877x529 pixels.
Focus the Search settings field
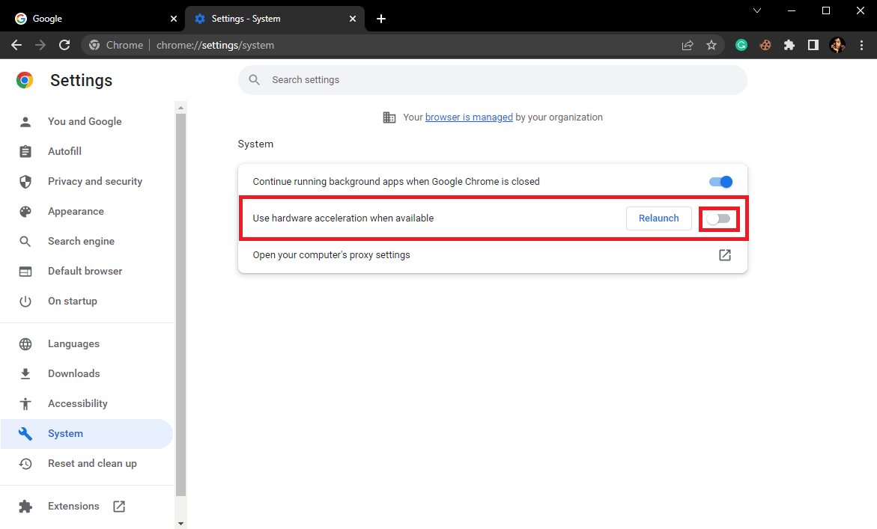492,80
